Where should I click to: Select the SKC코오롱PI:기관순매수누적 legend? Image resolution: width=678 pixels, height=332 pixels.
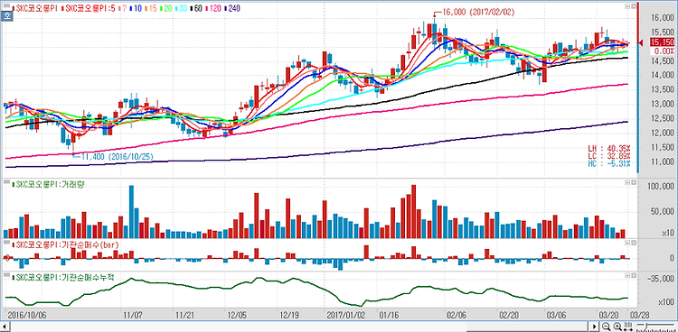tap(62, 277)
